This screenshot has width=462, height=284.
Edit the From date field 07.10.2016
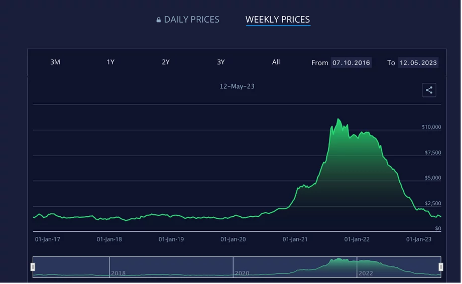tap(352, 63)
